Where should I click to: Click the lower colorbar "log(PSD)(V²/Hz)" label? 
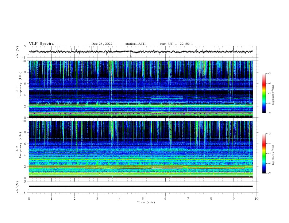coord(273,155)
